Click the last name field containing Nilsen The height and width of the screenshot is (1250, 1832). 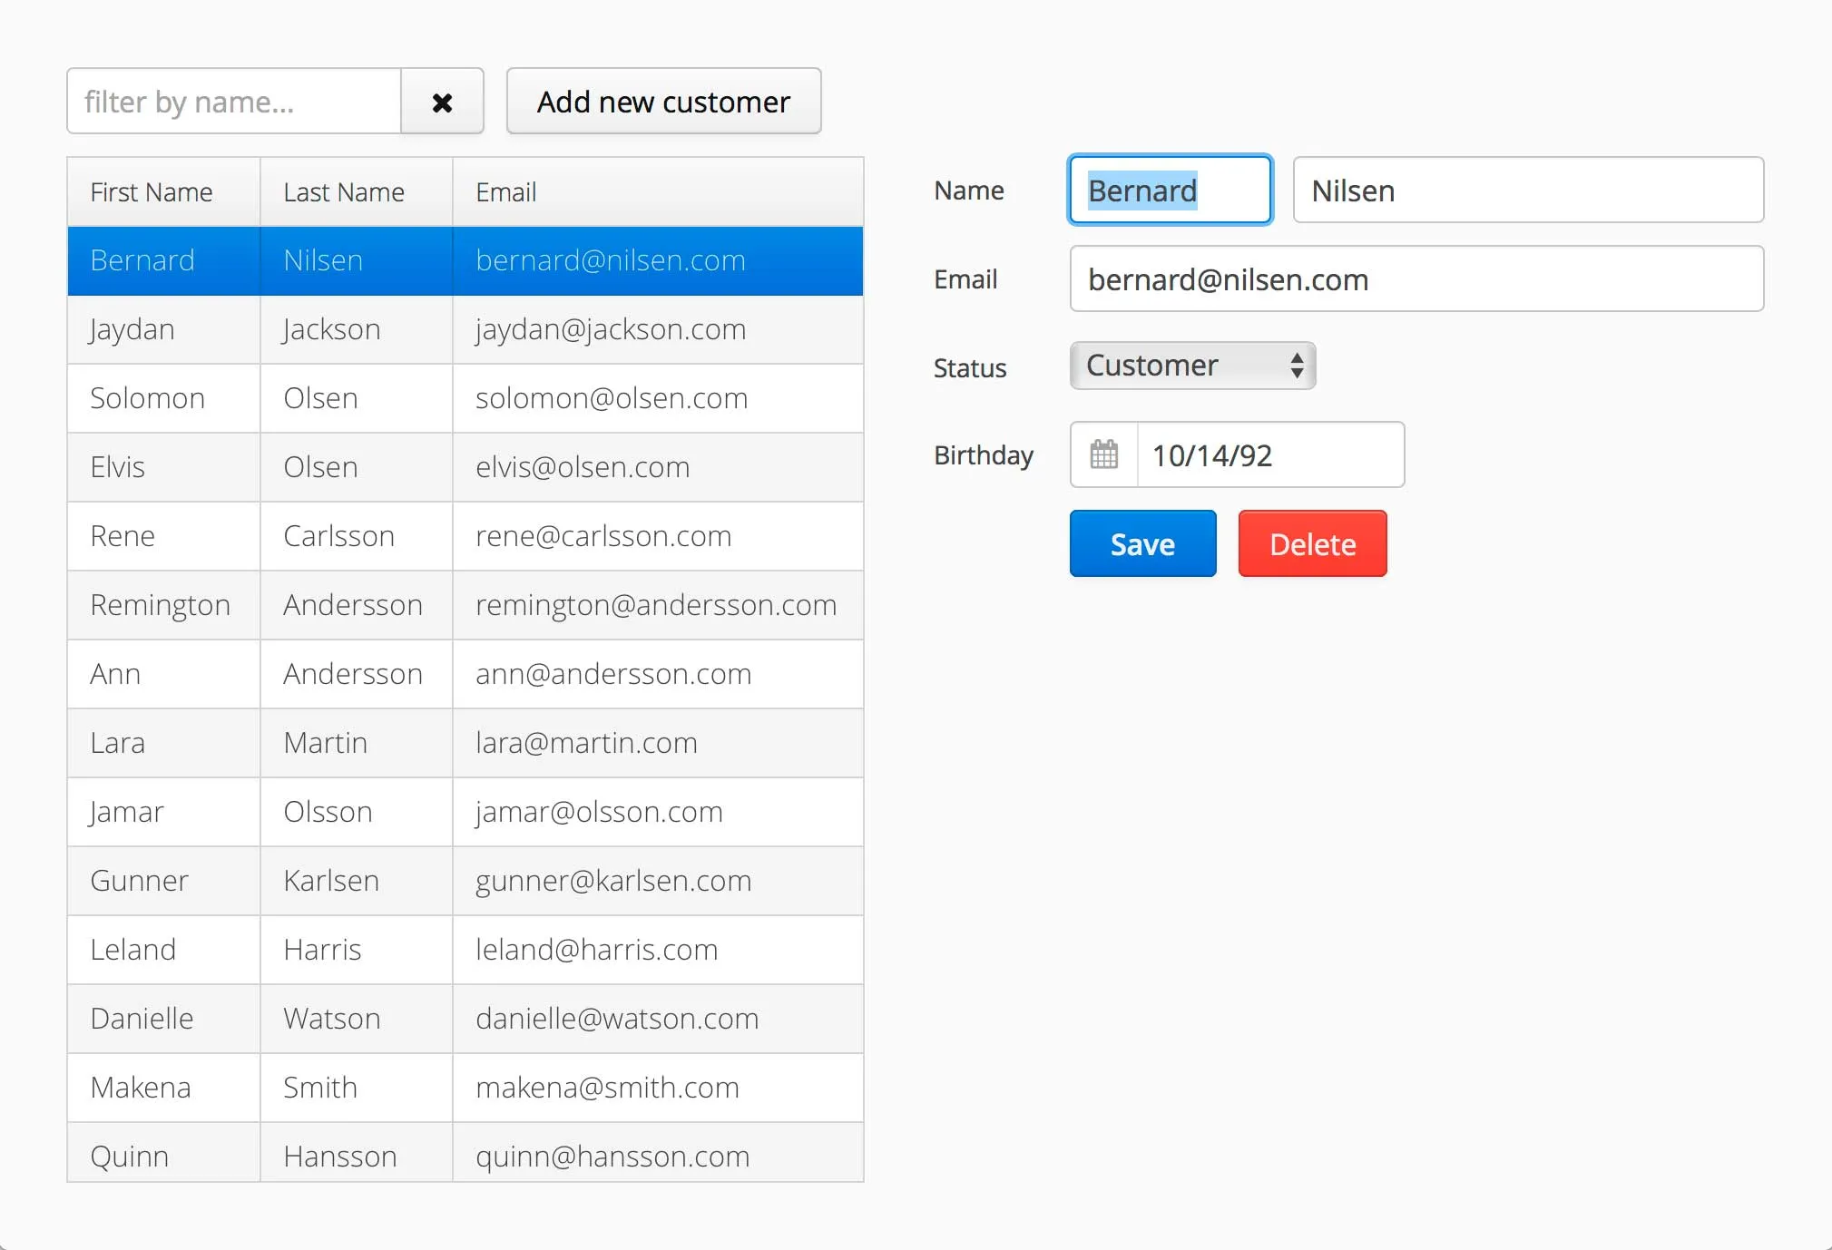tap(1527, 190)
